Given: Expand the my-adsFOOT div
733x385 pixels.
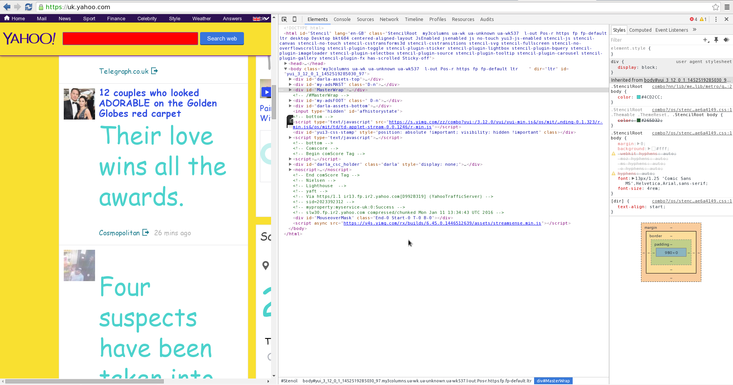Looking at the screenshot, I should point(290,100).
